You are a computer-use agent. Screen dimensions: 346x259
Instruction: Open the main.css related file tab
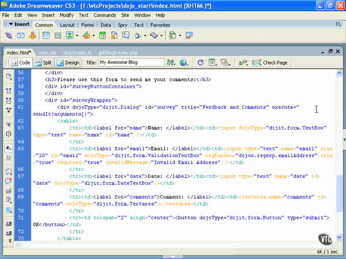click(x=47, y=52)
